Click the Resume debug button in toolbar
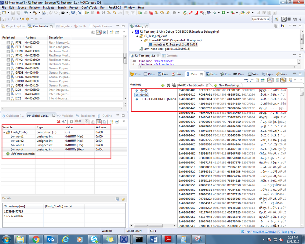 87,13
